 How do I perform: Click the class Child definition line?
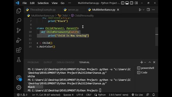(58, 28)
